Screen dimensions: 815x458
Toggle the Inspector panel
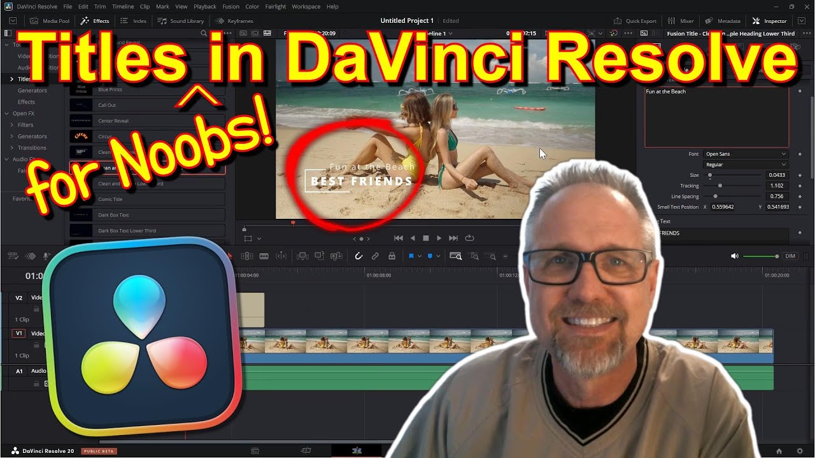(770, 21)
